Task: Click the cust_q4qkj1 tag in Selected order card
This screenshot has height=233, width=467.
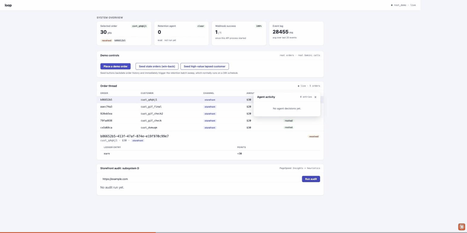Action: [x=139, y=26]
